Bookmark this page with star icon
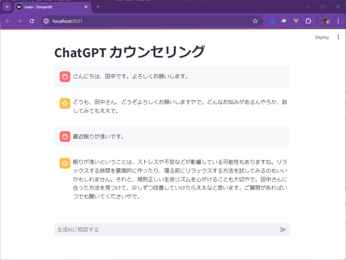The image size is (346, 260). click(x=255, y=21)
